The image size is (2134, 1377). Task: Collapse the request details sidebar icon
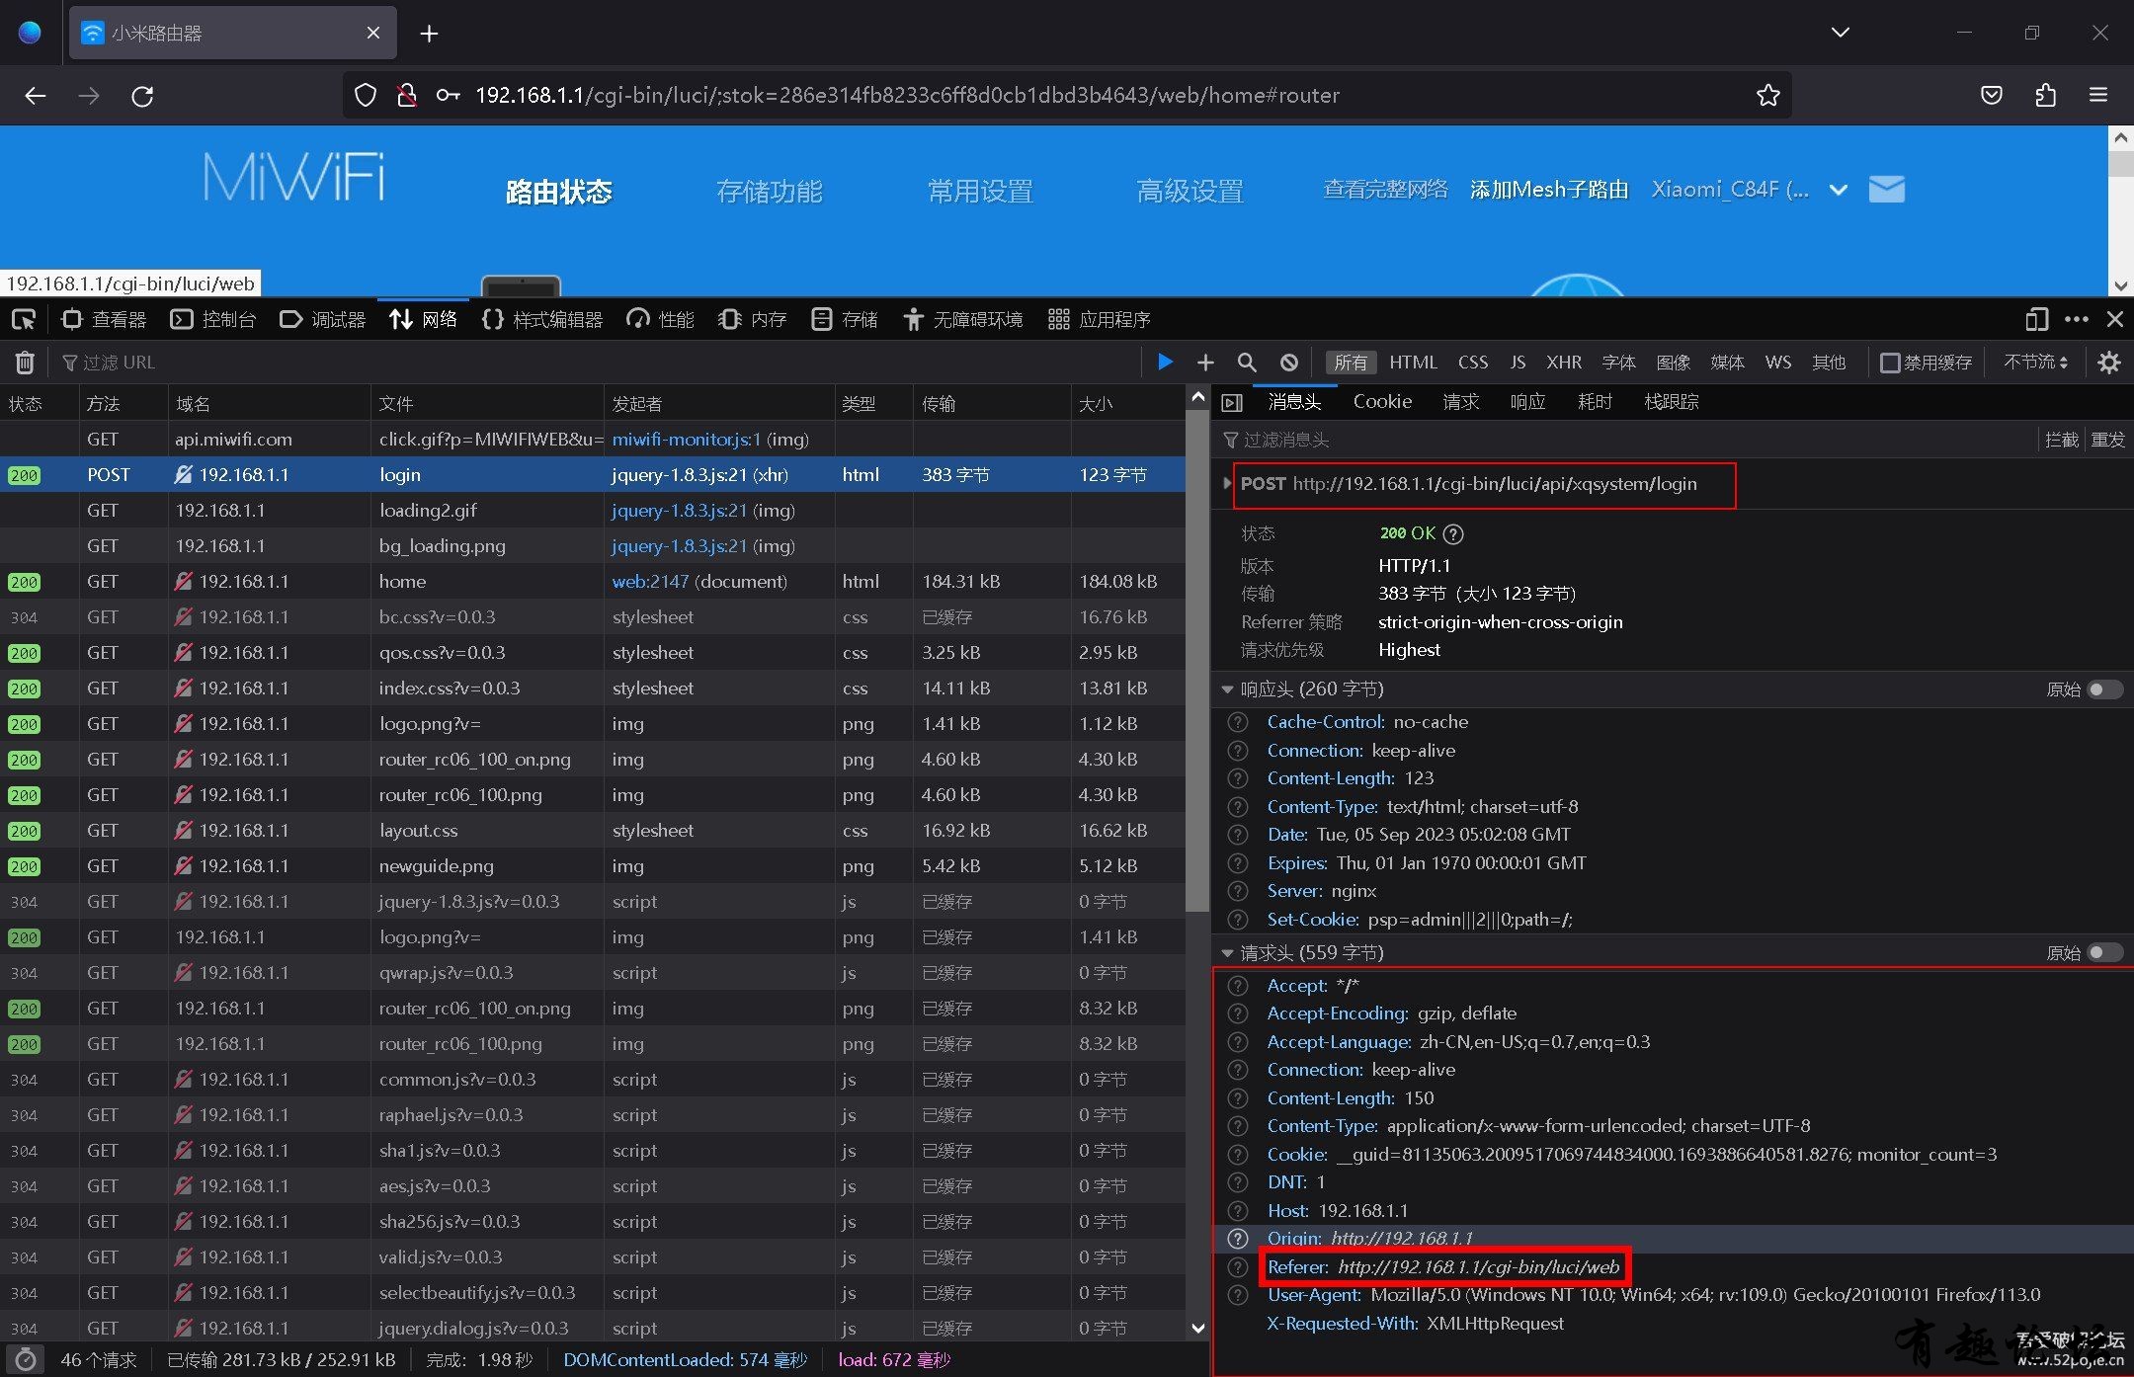1232,402
